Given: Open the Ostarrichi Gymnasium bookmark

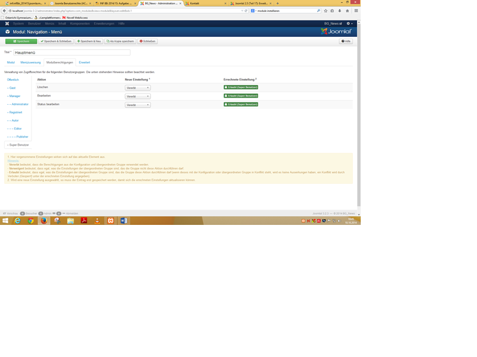Looking at the screenshot, I should (x=17, y=18).
